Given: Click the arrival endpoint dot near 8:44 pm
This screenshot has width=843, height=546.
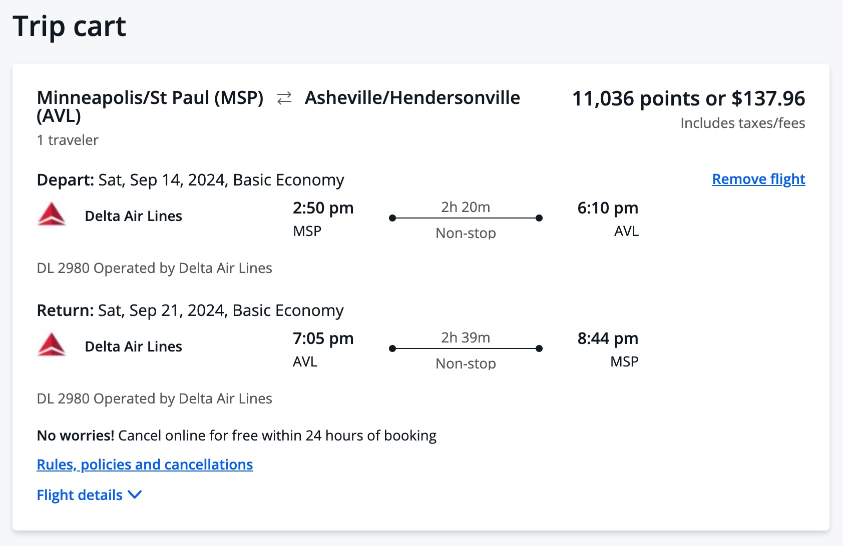Looking at the screenshot, I should pyautogui.click(x=539, y=348).
